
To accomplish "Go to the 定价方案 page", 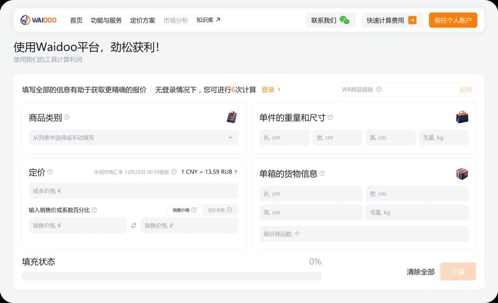I will [x=142, y=20].
